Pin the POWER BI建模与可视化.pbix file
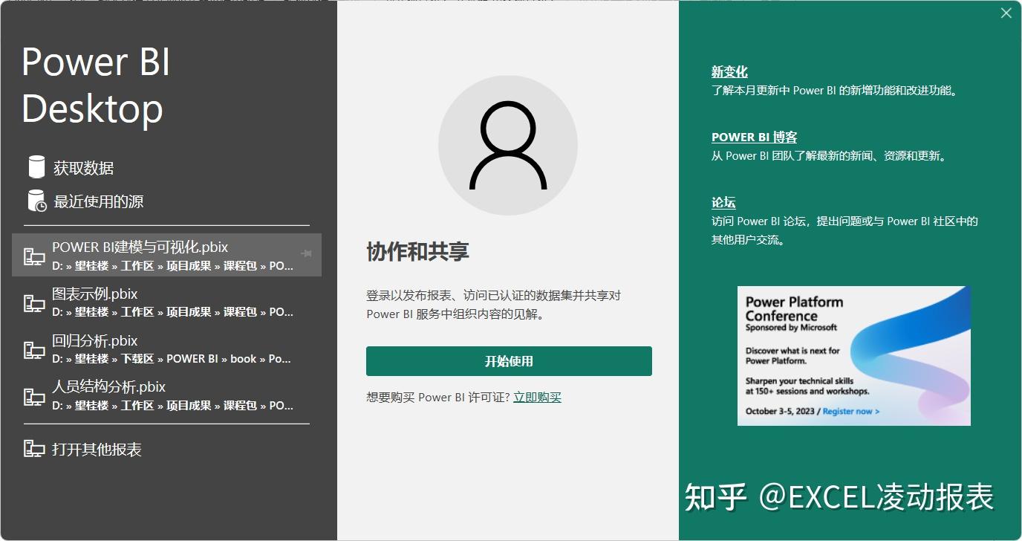Viewport: 1022px width, 541px height. click(x=305, y=253)
